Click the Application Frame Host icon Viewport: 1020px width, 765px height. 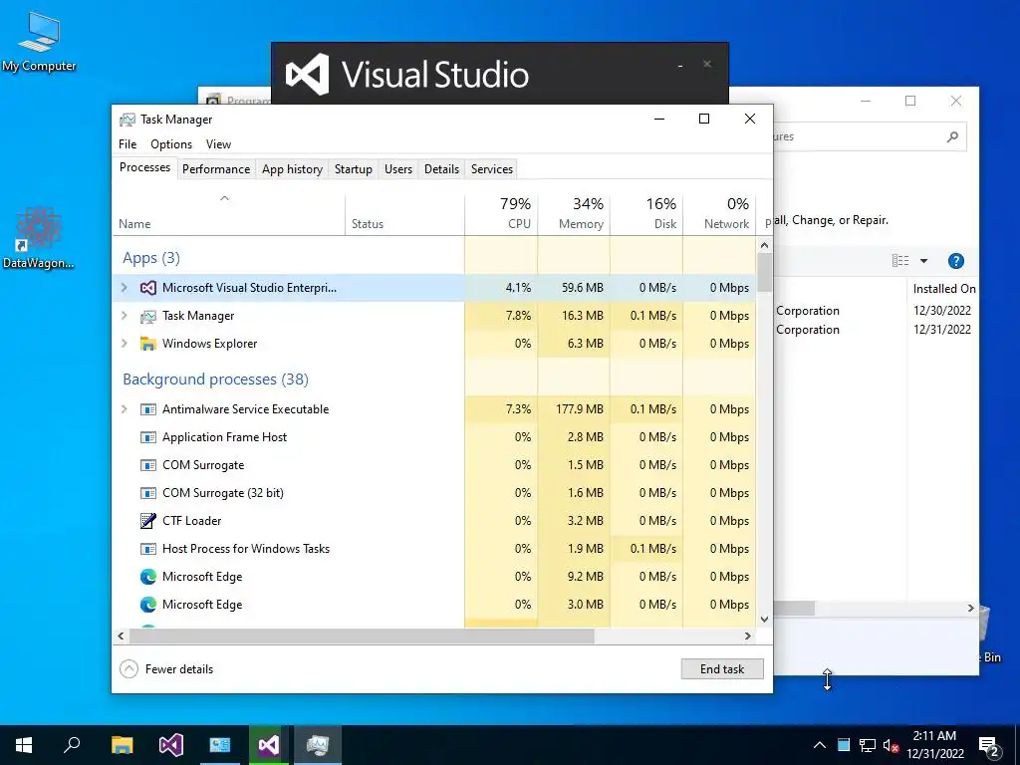tap(148, 437)
